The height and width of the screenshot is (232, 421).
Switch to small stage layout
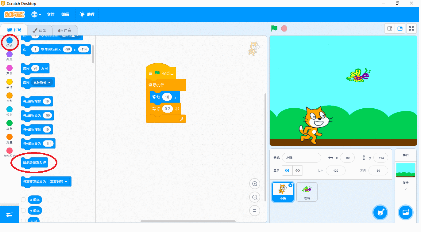pyautogui.click(x=390, y=28)
